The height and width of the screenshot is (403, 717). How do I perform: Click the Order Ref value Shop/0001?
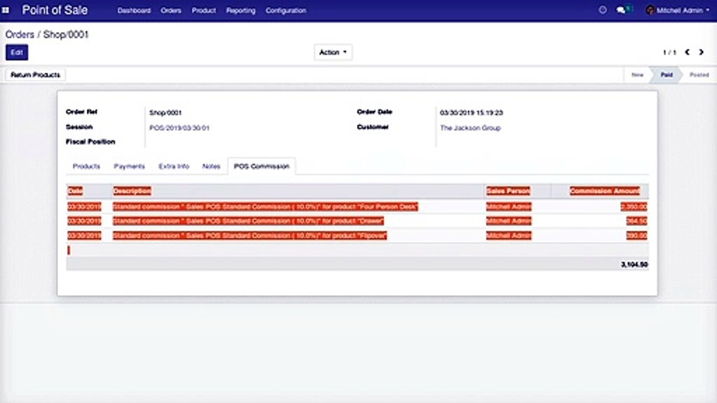pos(165,113)
